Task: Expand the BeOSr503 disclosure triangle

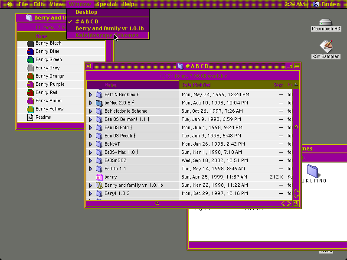Action: click(91, 160)
